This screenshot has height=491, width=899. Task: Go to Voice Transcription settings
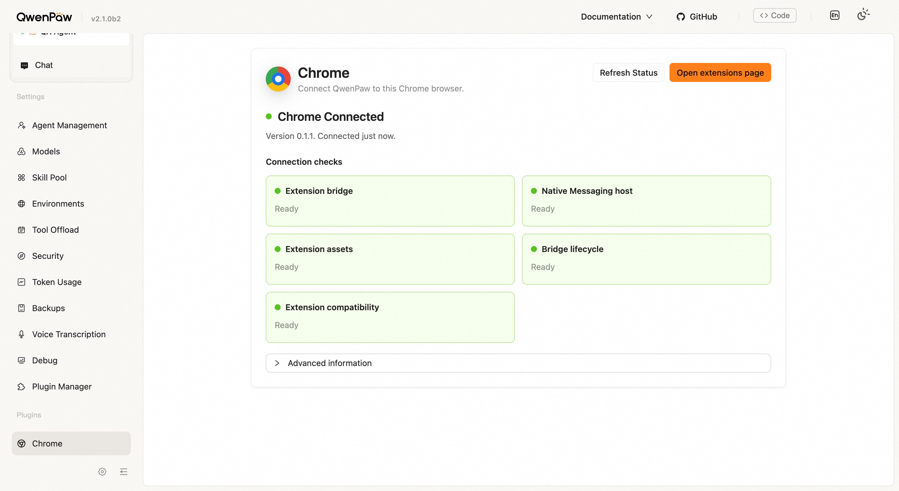[x=71, y=335]
